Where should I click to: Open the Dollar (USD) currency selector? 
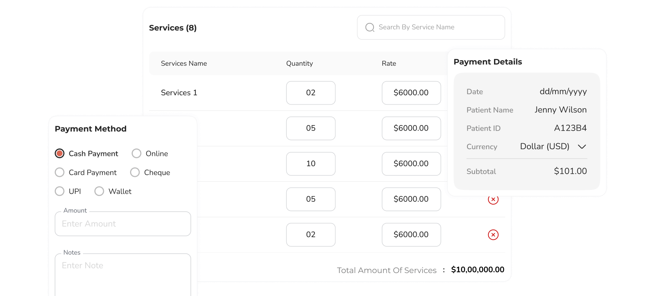544,147
